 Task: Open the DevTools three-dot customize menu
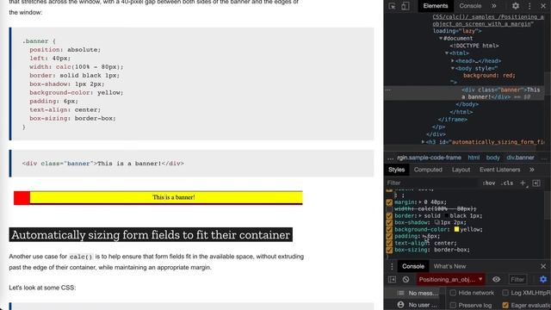point(529,6)
